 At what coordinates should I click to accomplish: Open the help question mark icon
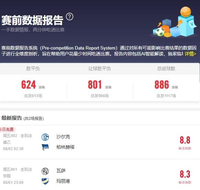(x=69, y=17)
